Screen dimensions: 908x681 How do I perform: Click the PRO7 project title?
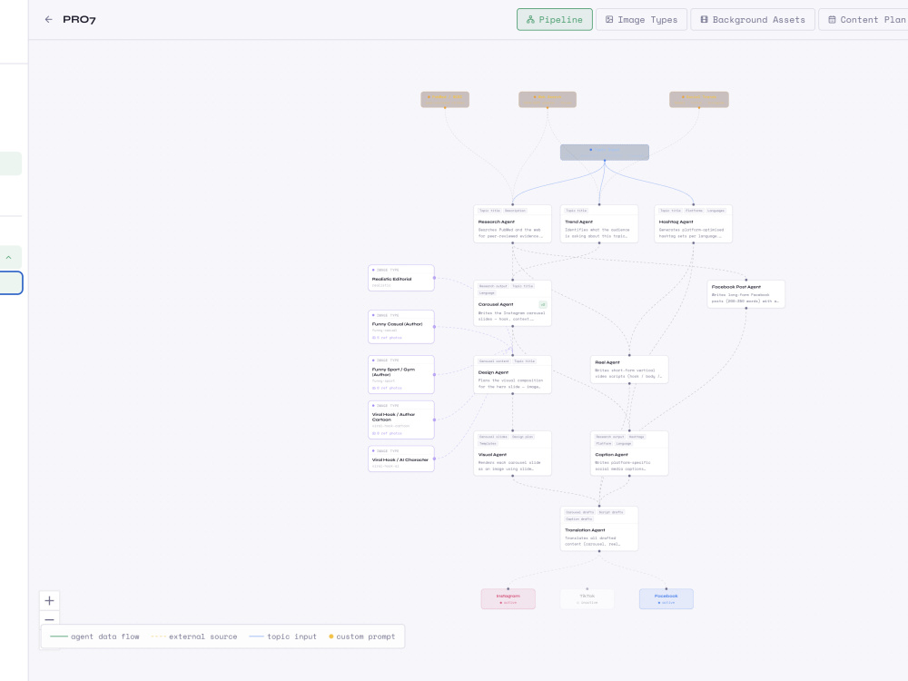[x=79, y=20]
